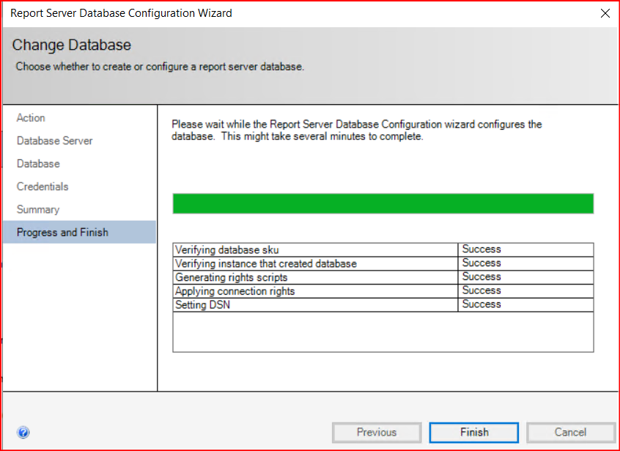Click Success status beside Setting DSN
Viewport: 620px width, 451px height.
481,304
